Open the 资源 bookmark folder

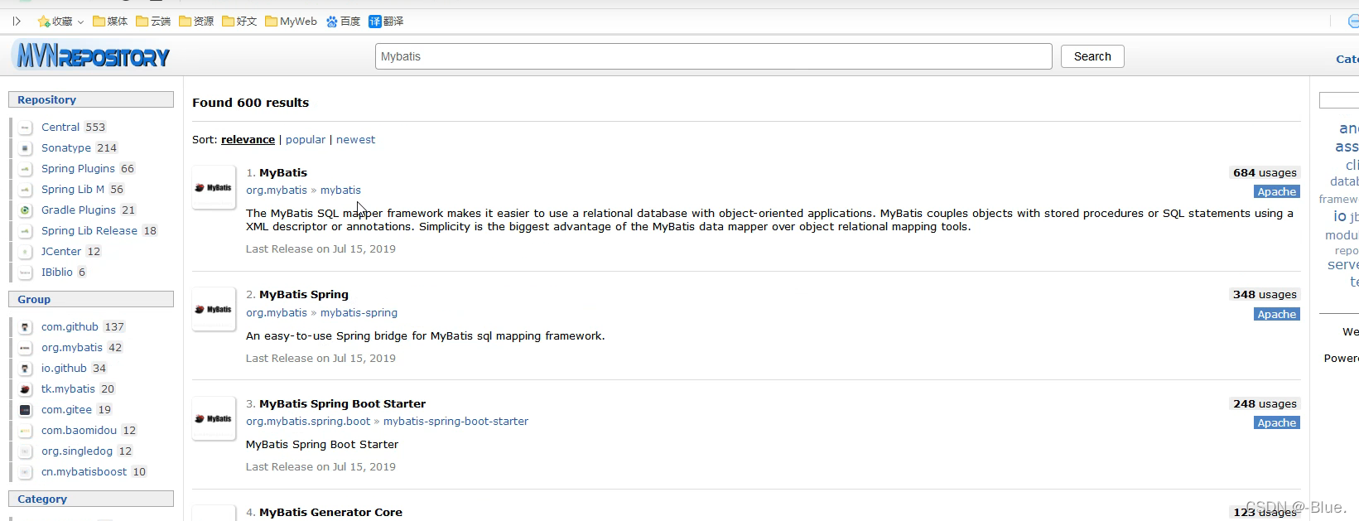pos(196,22)
